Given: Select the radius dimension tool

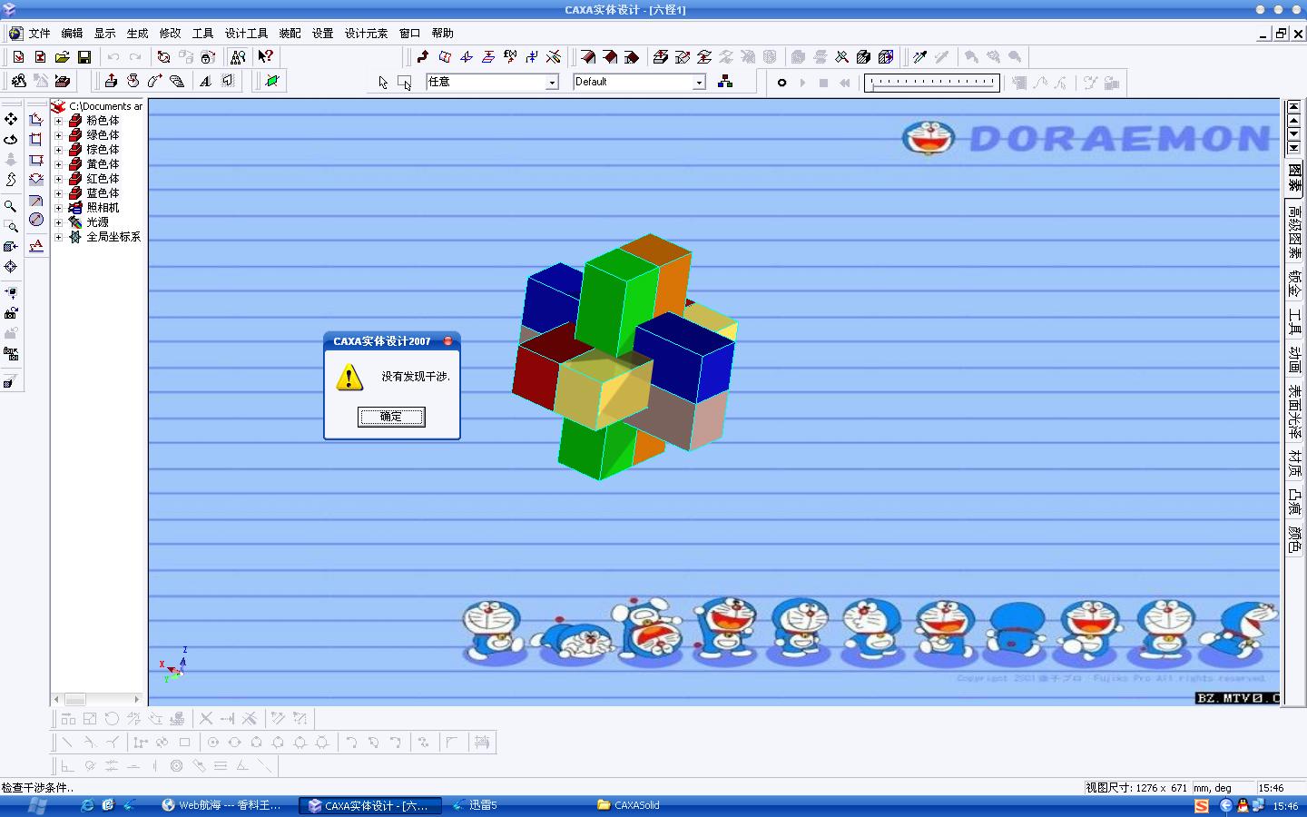Looking at the screenshot, I should pos(36,200).
